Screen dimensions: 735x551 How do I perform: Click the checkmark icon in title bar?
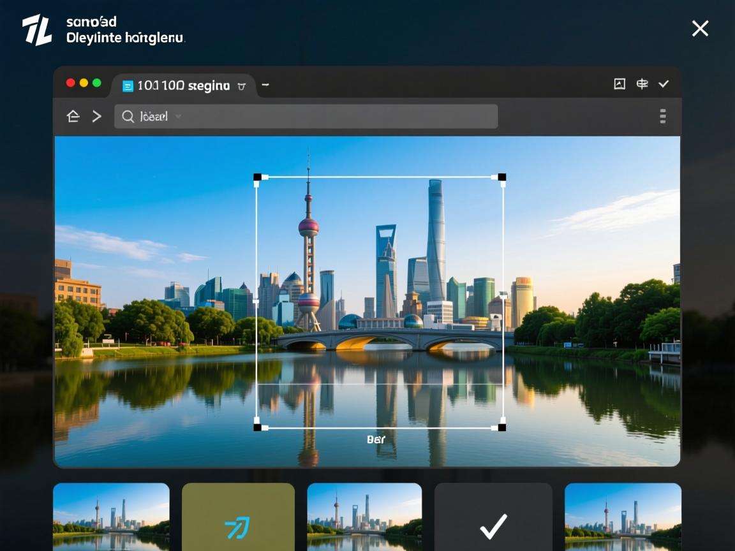click(664, 84)
